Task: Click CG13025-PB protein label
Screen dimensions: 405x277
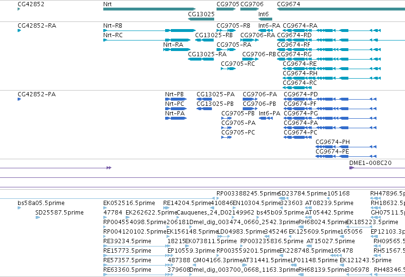Action: coord(215,104)
